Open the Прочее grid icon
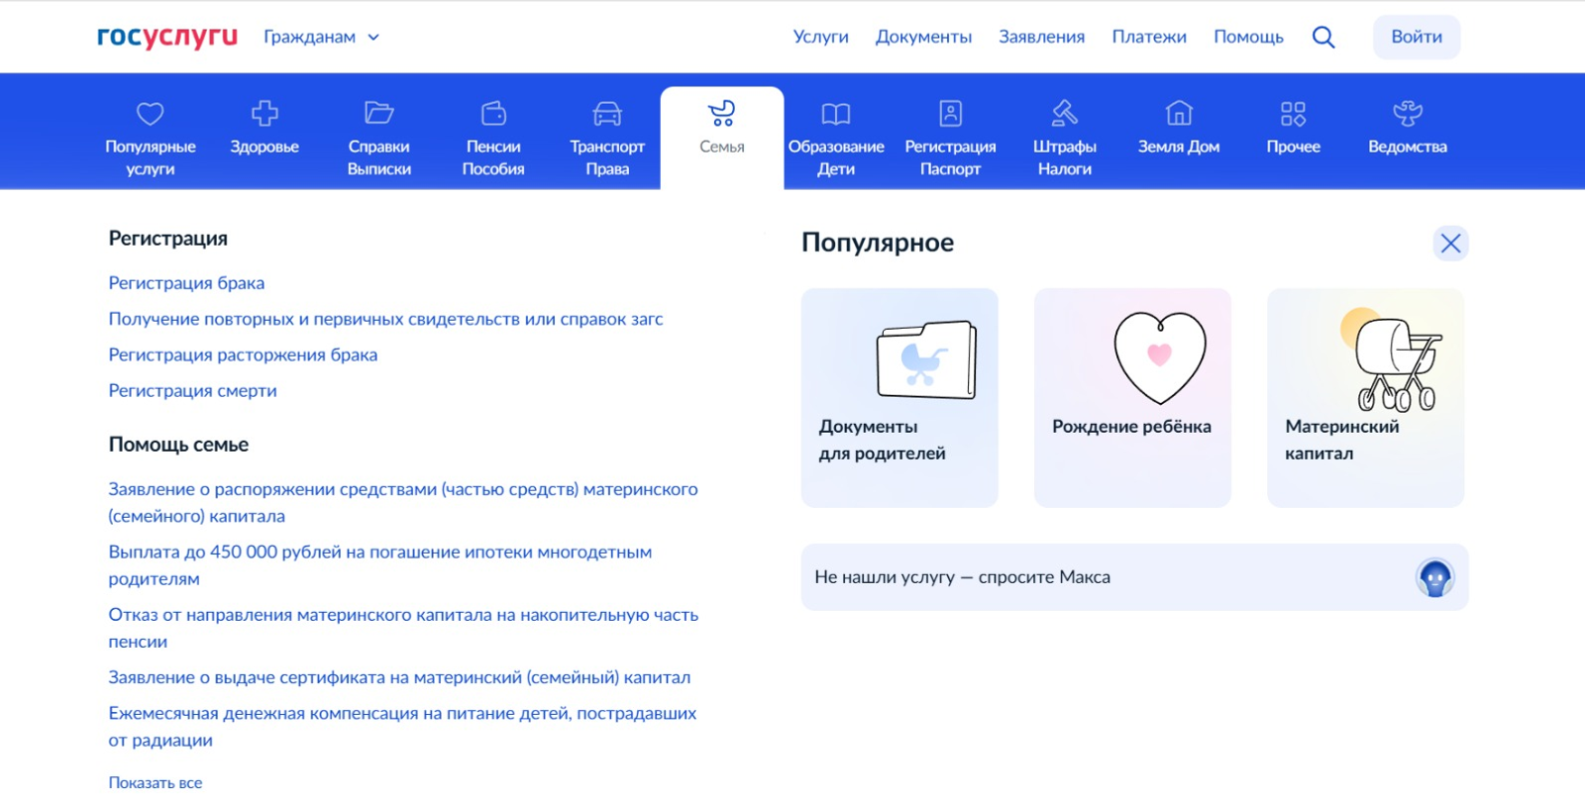This screenshot has width=1585, height=807. tap(1293, 114)
